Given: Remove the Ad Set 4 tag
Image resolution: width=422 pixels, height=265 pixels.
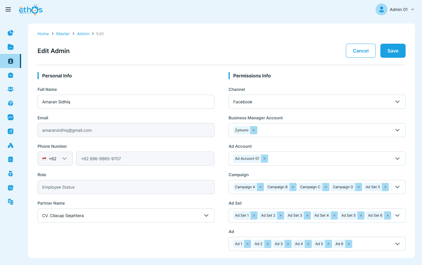Looking at the screenshot, I should coord(334,215).
